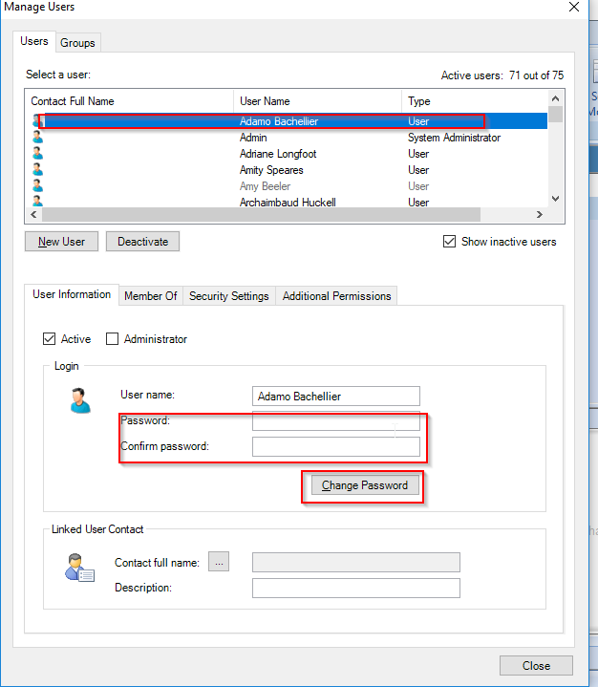
Task: Click the Login section user avatar icon
Action: point(80,400)
